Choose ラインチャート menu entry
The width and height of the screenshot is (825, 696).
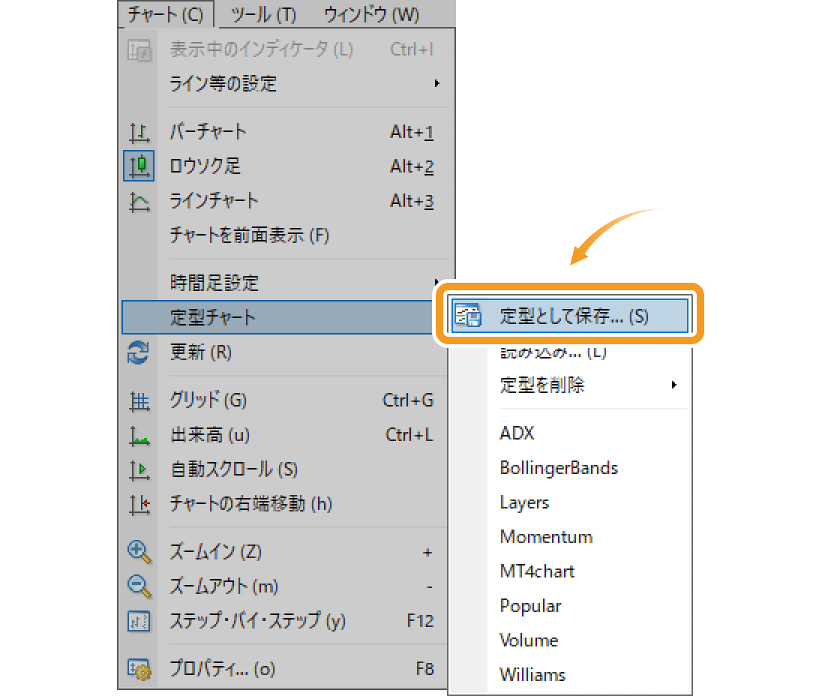pyautogui.click(x=214, y=201)
